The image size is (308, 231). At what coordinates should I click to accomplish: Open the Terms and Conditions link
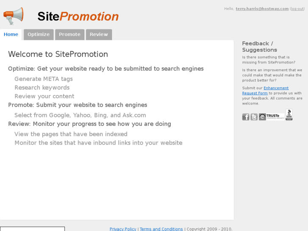pos(161,229)
